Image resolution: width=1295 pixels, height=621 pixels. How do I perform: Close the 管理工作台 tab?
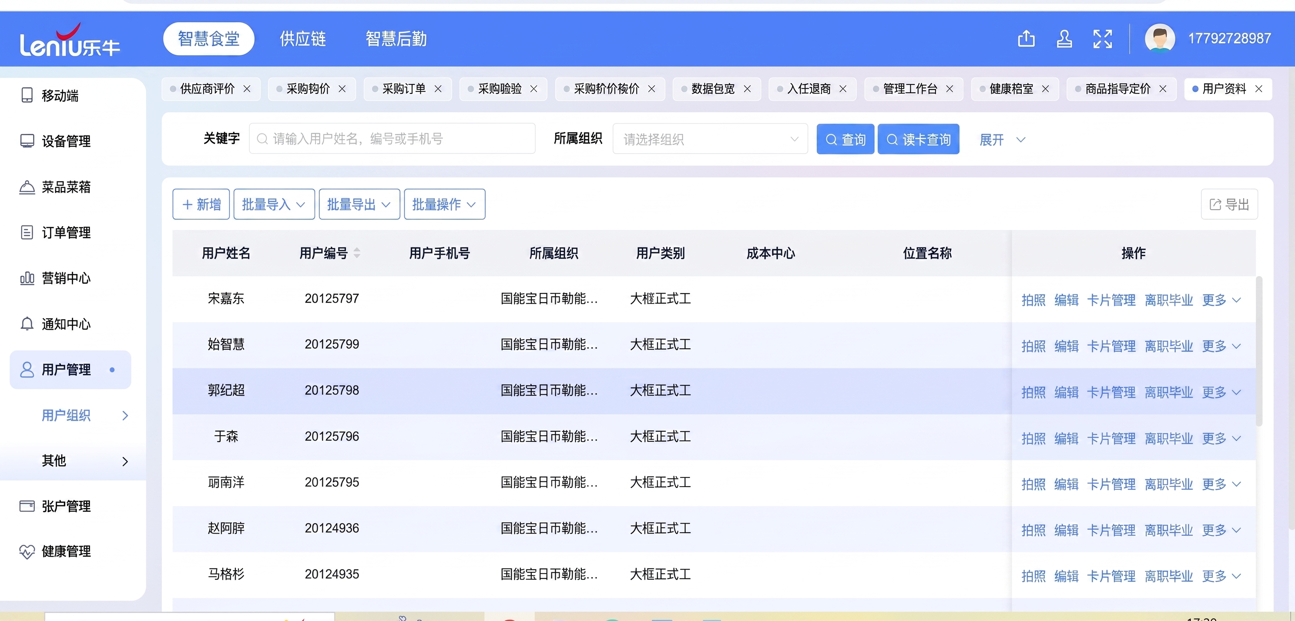coord(949,89)
